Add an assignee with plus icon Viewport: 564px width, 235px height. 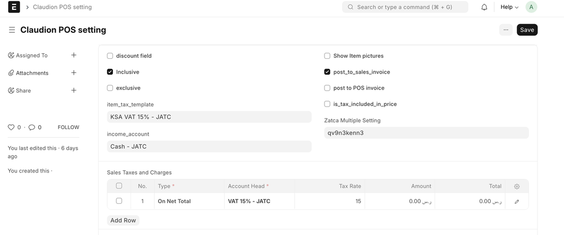[x=74, y=55]
